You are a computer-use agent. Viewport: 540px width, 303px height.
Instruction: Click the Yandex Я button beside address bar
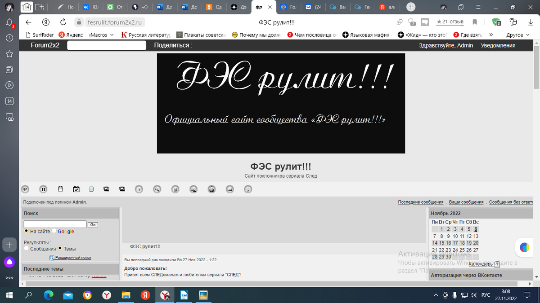click(45, 22)
